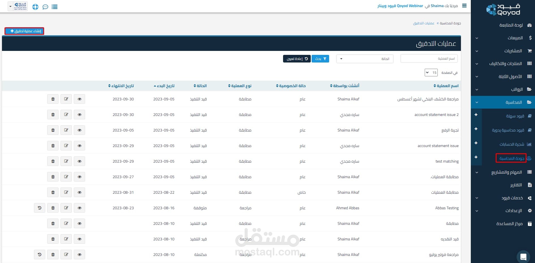Open the chat widget bubble

click(x=523, y=257)
